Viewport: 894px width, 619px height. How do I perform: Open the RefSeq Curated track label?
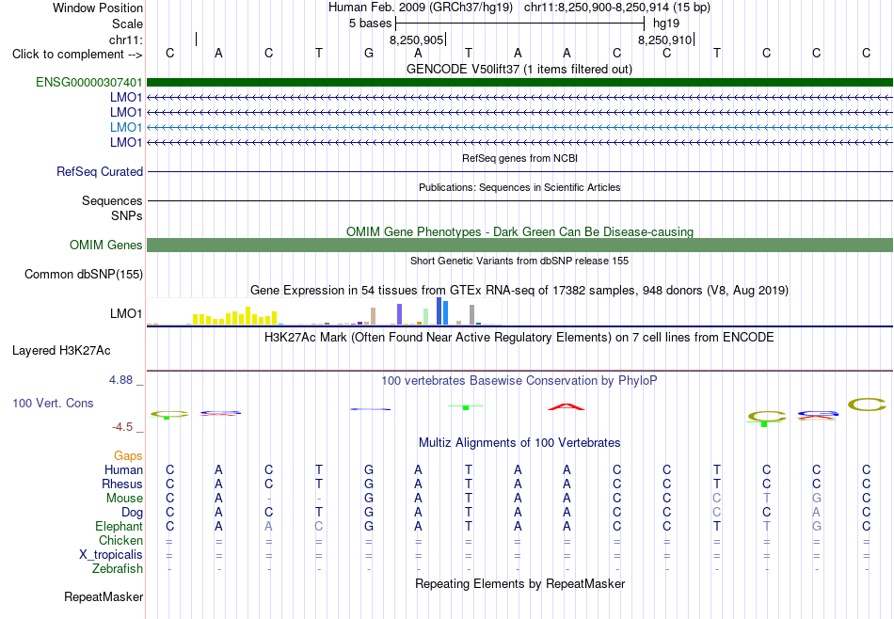pyautogui.click(x=100, y=171)
